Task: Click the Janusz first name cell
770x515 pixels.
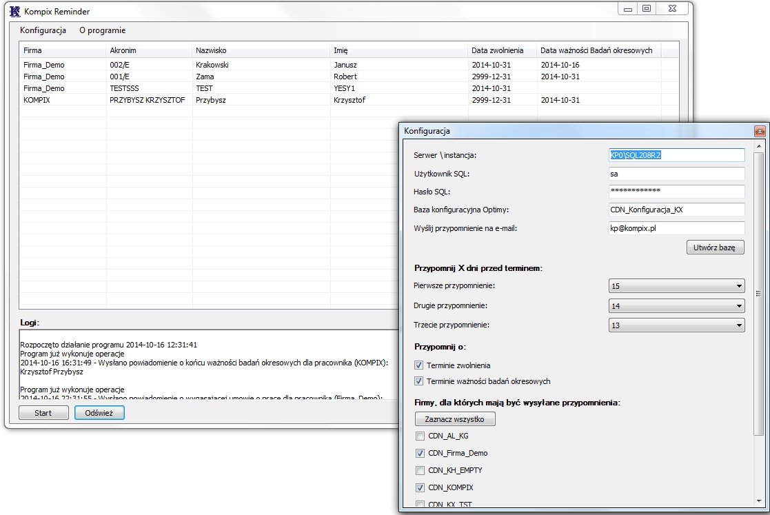Action: coord(345,65)
